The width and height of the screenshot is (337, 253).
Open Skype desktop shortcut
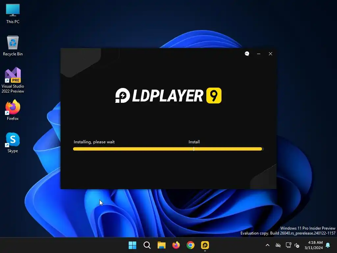click(13, 142)
